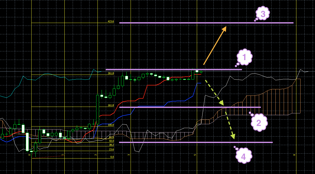
Task: Select the 100.0 Fibonacci level label
Action: pos(111,125)
